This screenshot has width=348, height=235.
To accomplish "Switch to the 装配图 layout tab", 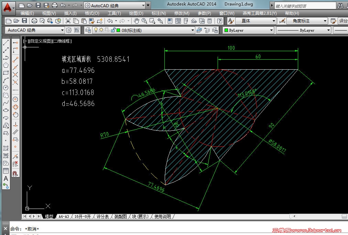I will (x=120, y=216).
